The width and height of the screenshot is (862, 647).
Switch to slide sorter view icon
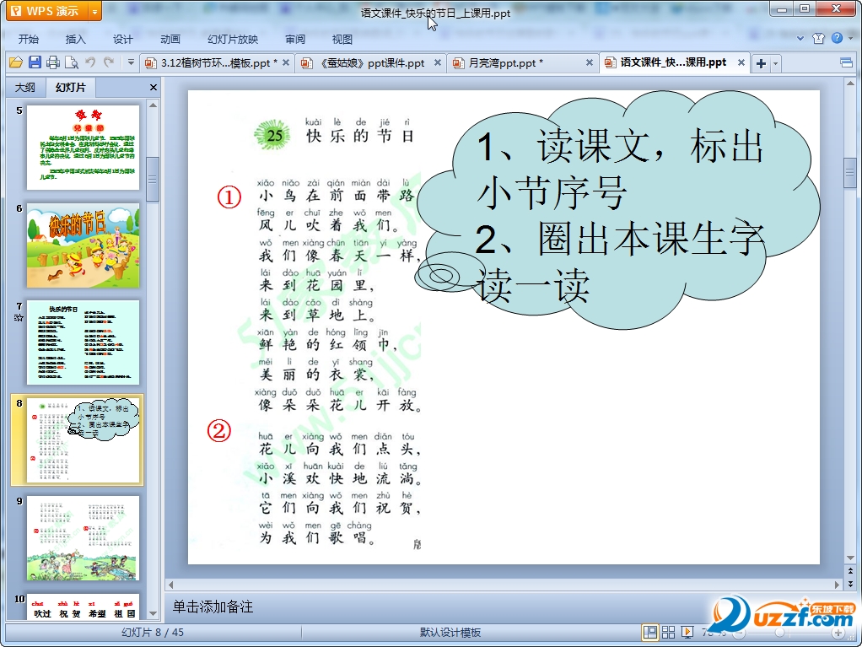(x=669, y=633)
